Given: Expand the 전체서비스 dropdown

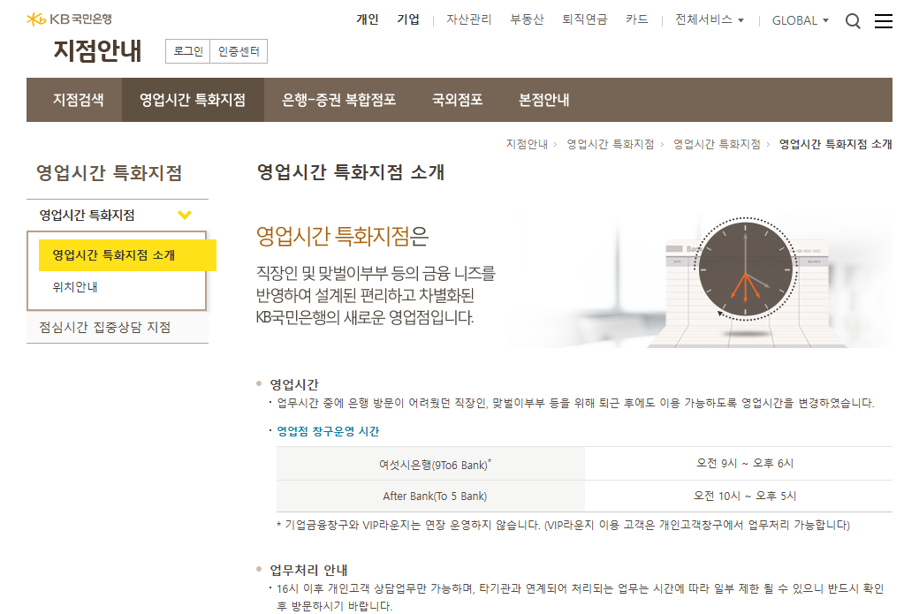Looking at the screenshot, I should [x=710, y=20].
